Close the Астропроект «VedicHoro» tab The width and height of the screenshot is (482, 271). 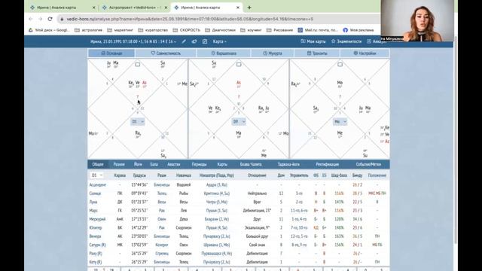click(166, 8)
